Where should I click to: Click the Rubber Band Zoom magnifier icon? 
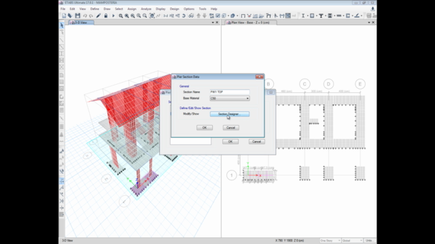121,16
